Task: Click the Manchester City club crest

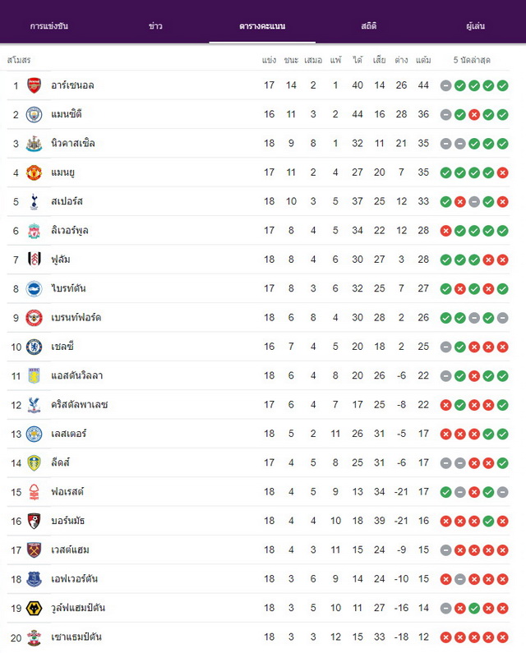Action: tap(35, 114)
